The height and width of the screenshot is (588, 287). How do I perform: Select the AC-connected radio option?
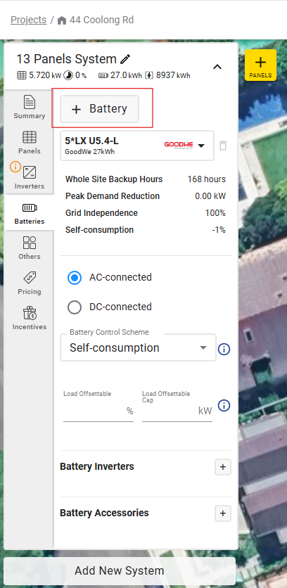point(75,278)
